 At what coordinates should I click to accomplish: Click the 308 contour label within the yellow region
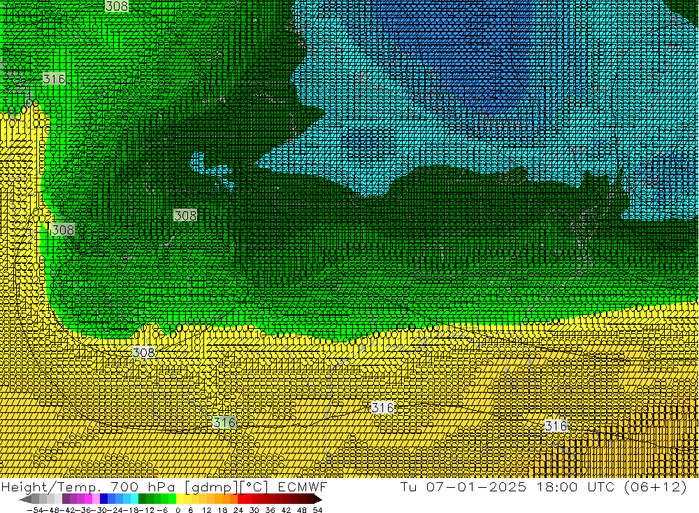143,352
